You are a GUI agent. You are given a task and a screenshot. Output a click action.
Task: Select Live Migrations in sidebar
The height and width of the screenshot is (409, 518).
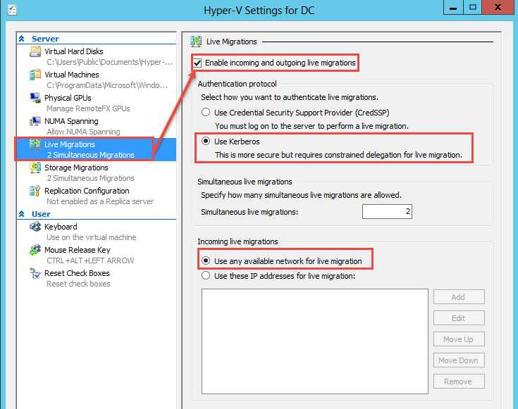(x=97, y=149)
